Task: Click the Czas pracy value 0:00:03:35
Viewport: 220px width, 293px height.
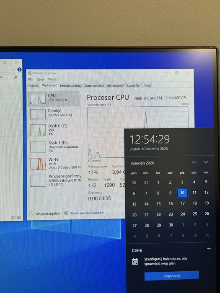Action: 100,198
